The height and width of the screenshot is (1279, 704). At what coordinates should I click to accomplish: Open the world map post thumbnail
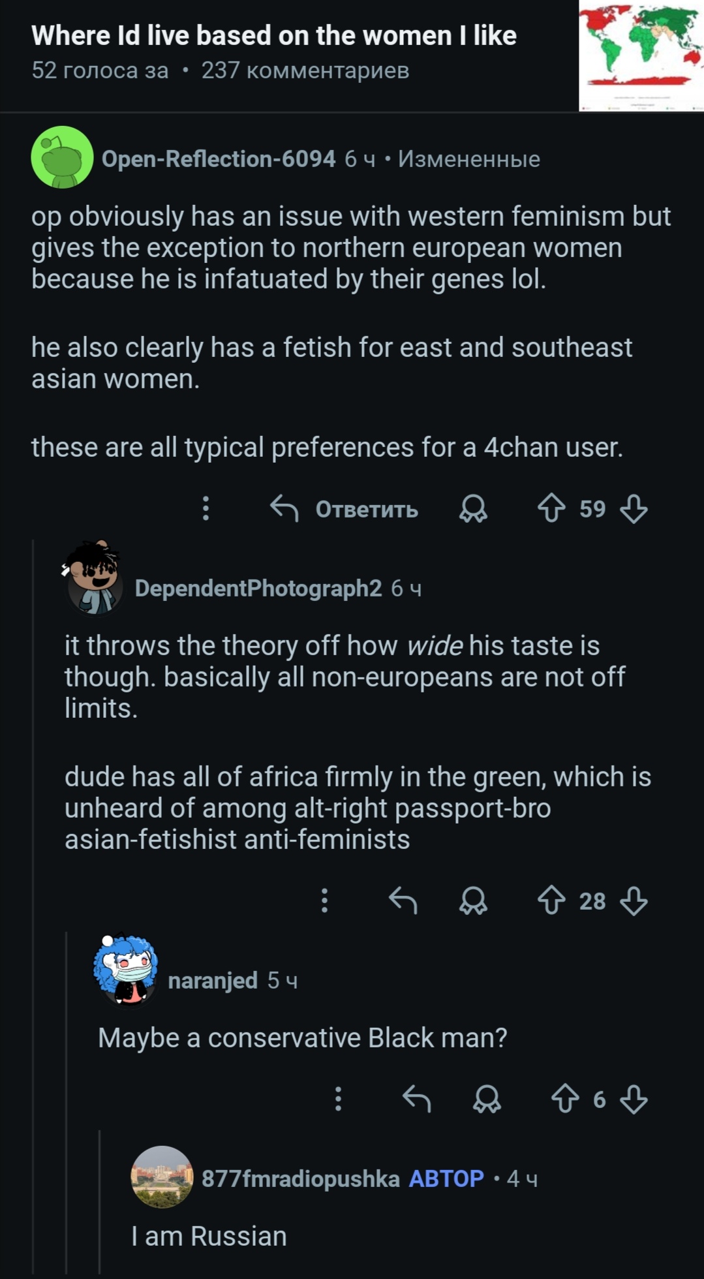(641, 55)
